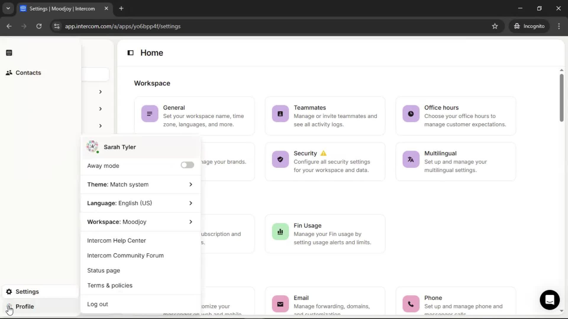Expand the Theme: Match system submenu

click(x=141, y=185)
